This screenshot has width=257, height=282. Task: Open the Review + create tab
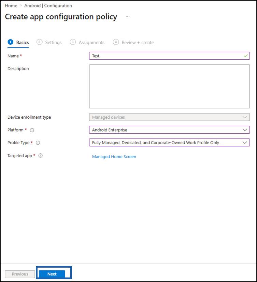133,42
